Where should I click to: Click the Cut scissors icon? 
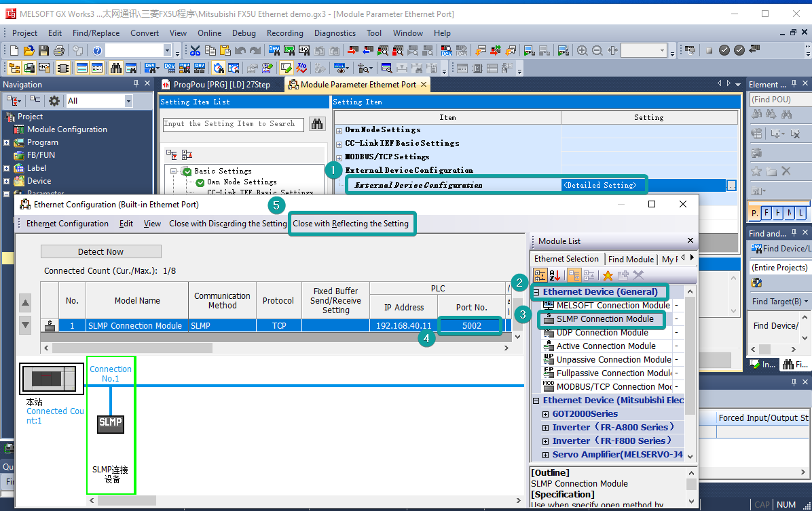click(195, 50)
